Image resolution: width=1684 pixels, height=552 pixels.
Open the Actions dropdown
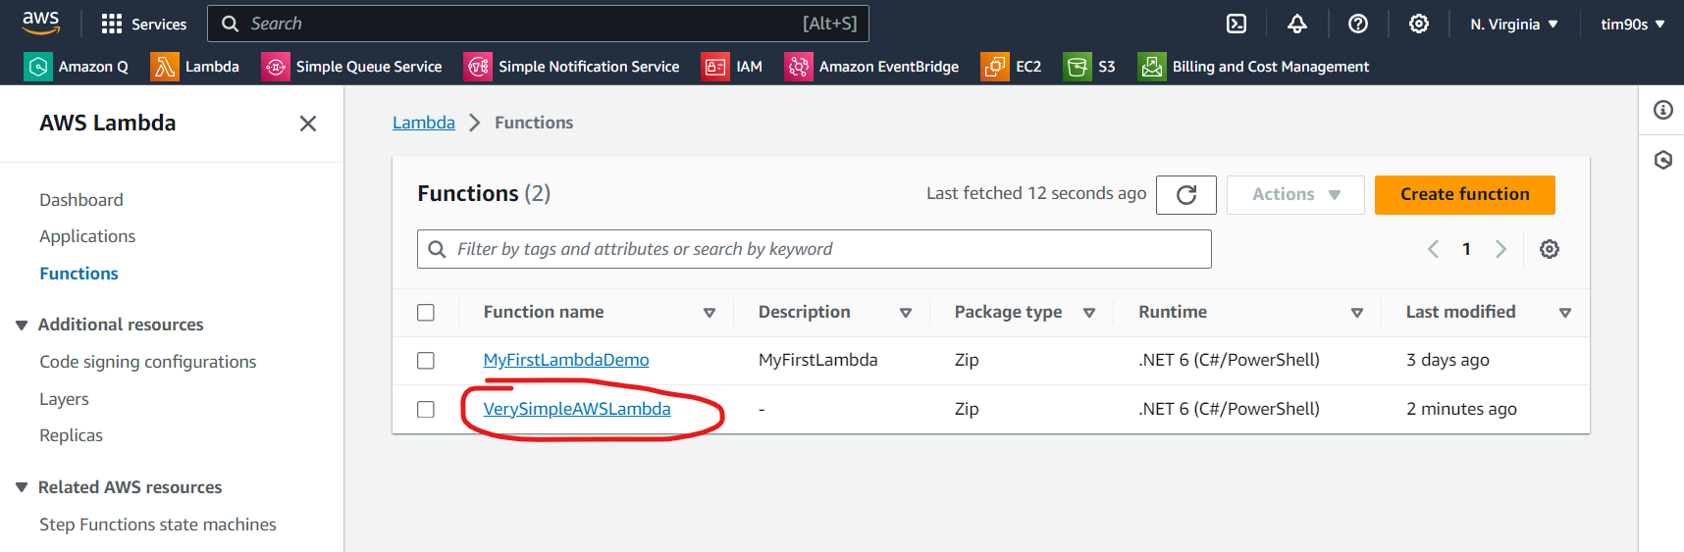1295,195
